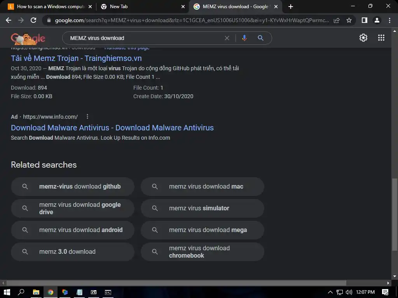This screenshot has height=298, width=398.
Task: Bookmark this page with star icon
Action: pyautogui.click(x=349, y=20)
